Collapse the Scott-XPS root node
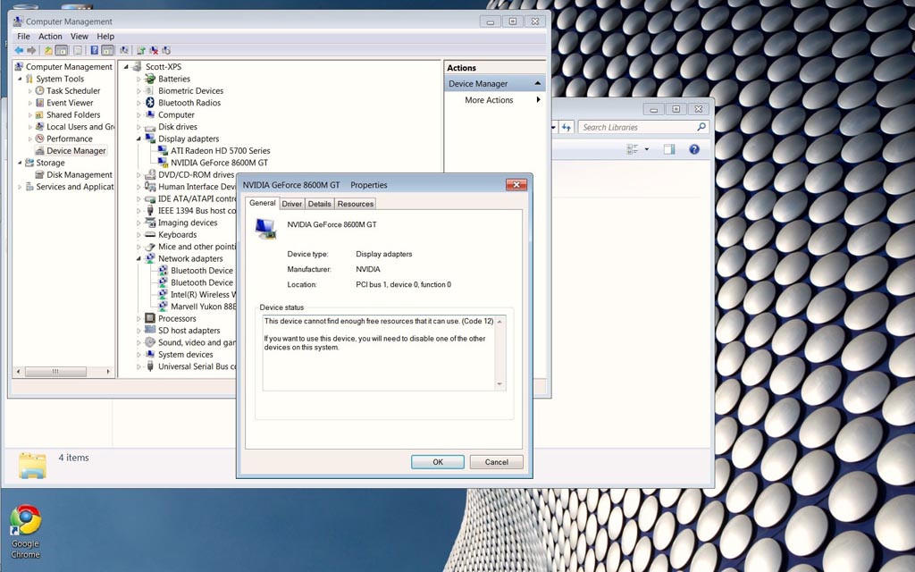 (x=126, y=66)
